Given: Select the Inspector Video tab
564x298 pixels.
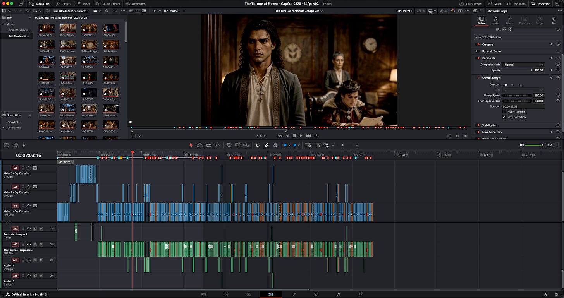Looking at the screenshot, I should click(x=481, y=20).
